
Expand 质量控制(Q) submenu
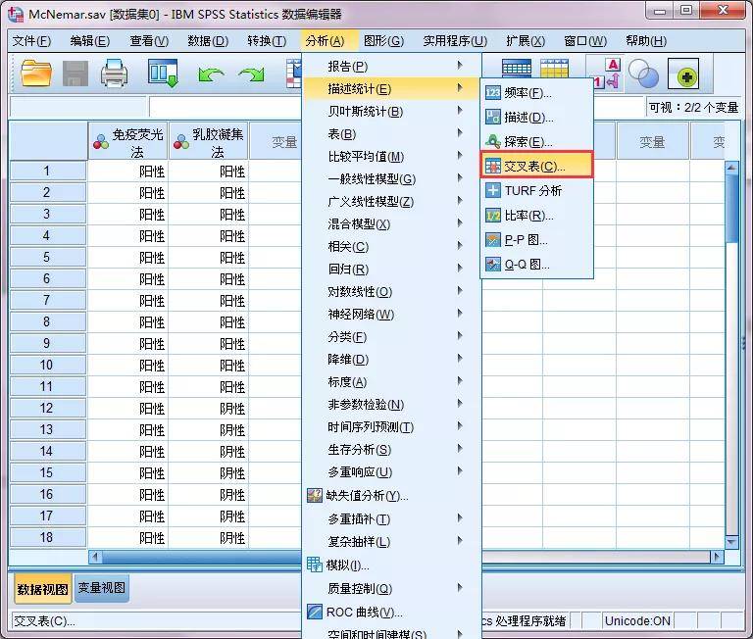(x=391, y=589)
